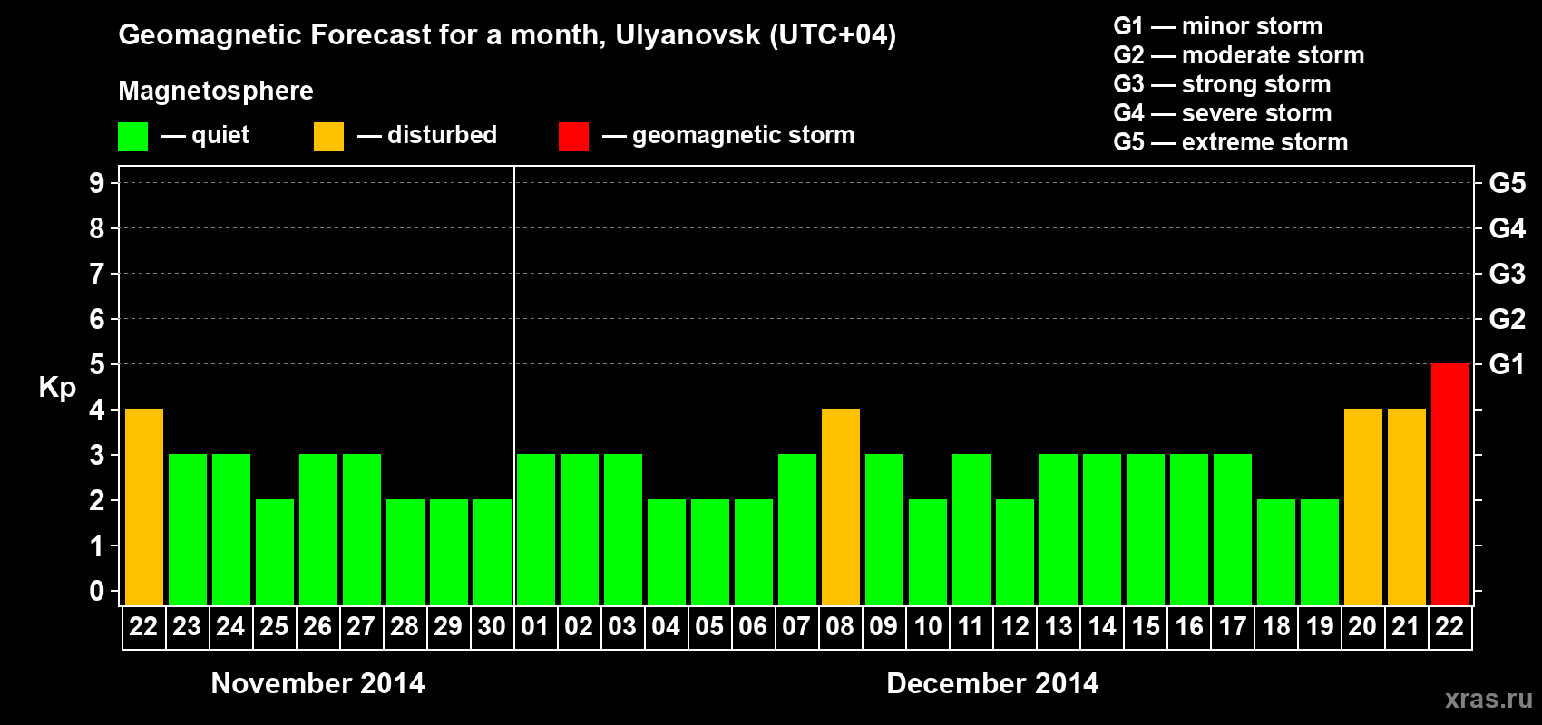This screenshot has width=1542, height=725.
Task: Click the orange bar for December 21
Action: coord(1406,507)
